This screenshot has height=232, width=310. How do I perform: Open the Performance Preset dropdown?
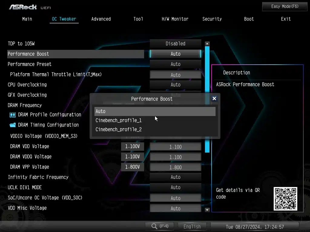[x=175, y=64]
